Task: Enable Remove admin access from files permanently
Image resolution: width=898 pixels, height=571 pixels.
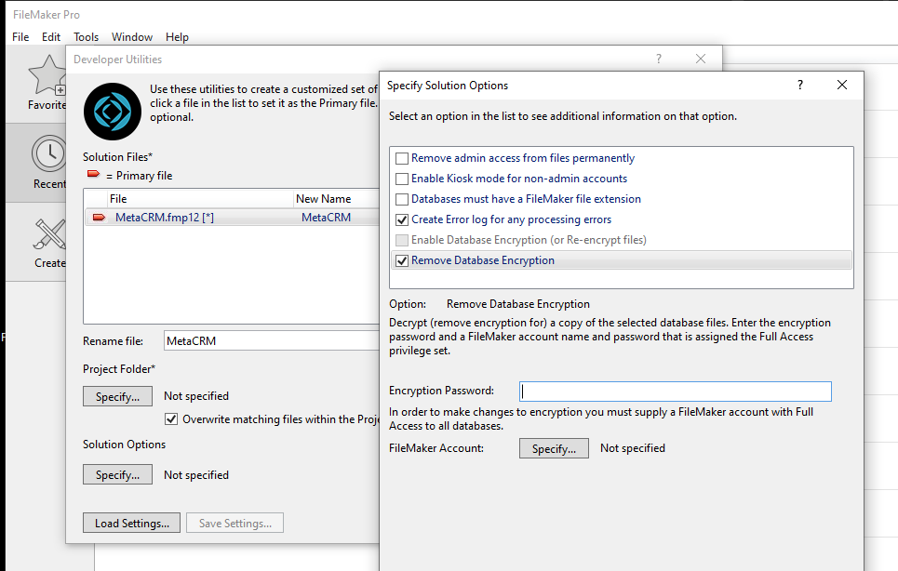Action: [x=402, y=158]
